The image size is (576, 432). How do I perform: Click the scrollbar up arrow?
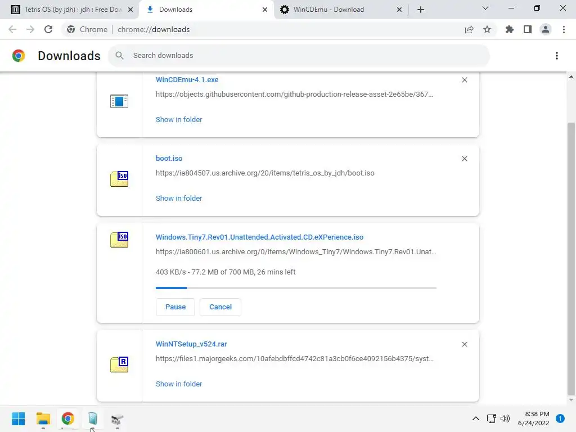tap(571, 76)
